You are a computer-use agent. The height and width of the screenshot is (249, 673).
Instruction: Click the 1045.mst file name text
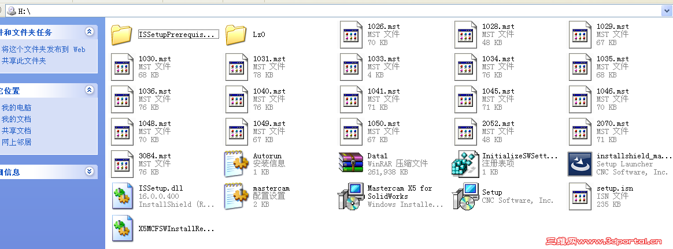498,91
